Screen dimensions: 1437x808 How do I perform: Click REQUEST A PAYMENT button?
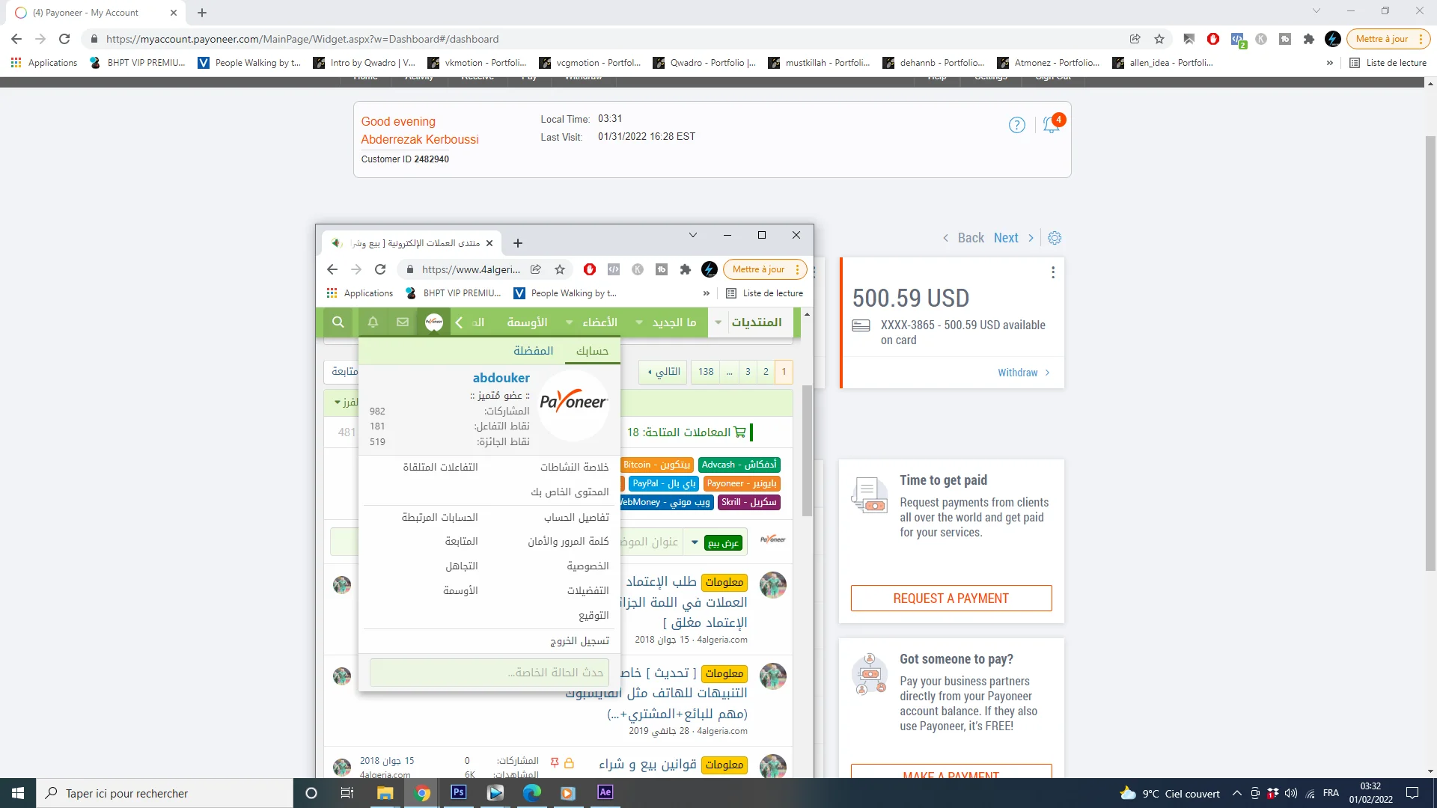pos(951,599)
